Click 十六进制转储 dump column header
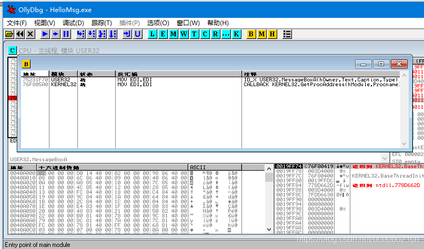 (112, 168)
